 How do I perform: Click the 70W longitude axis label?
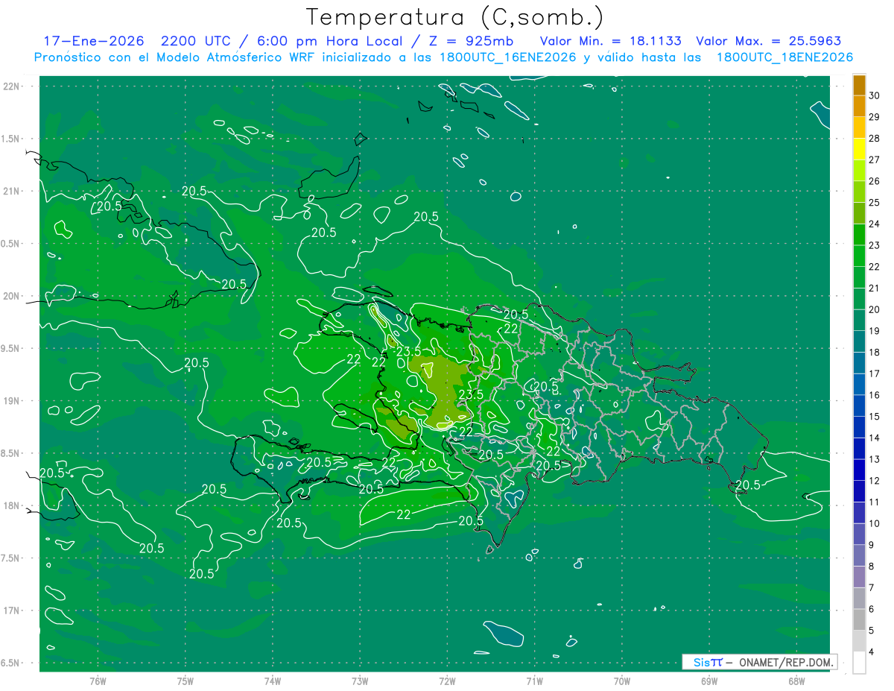pyautogui.click(x=622, y=681)
